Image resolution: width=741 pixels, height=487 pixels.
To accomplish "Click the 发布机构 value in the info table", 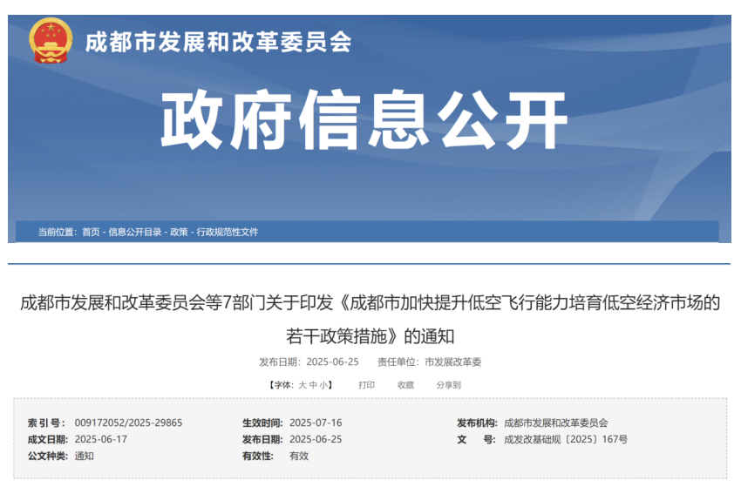I will 555,423.
